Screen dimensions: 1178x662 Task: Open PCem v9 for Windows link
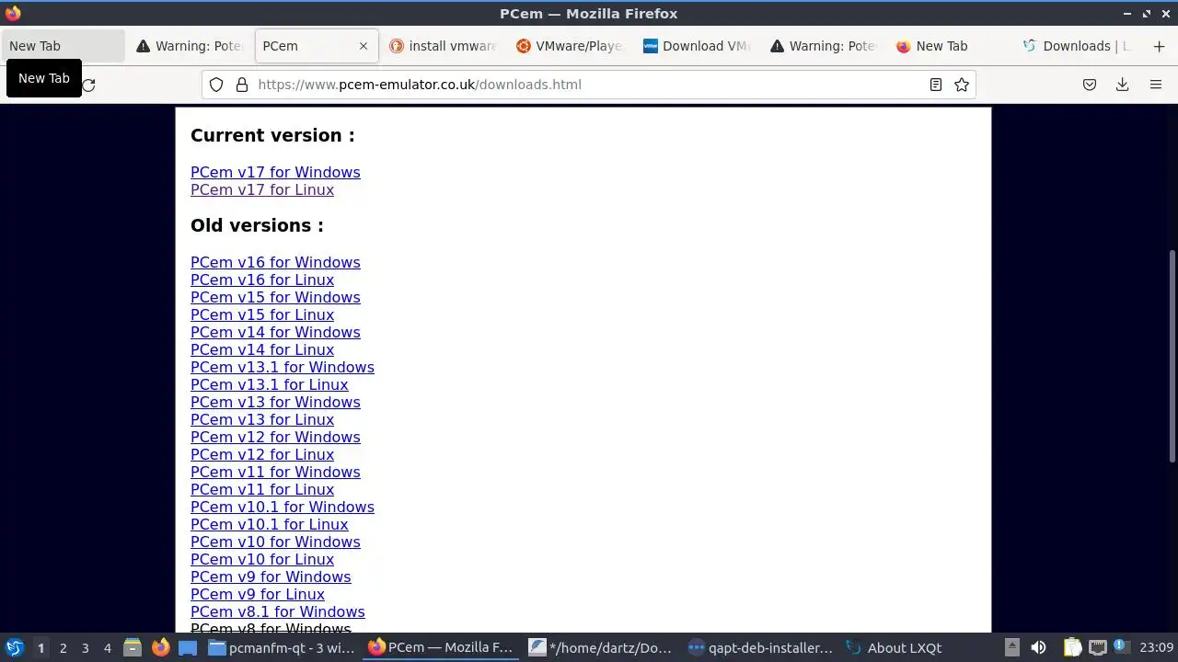(x=271, y=577)
